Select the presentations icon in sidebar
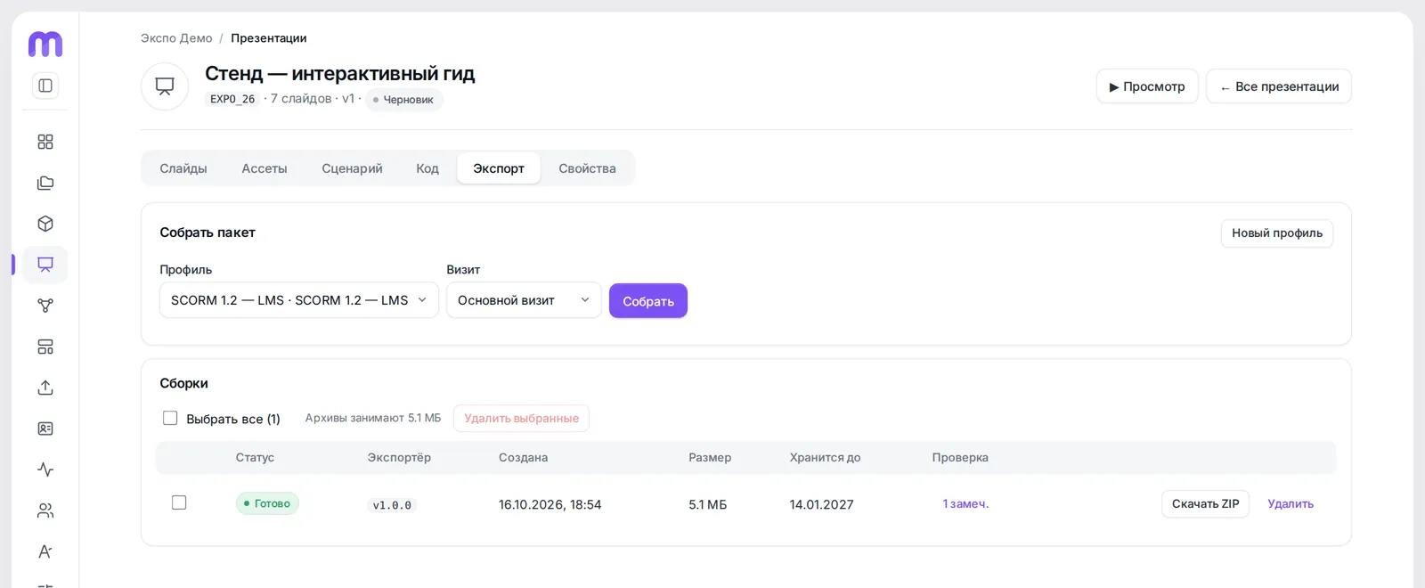The height and width of the screenshot is (588, 1425). point(45,265)
